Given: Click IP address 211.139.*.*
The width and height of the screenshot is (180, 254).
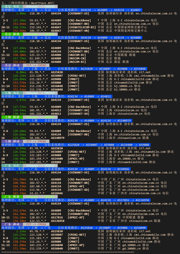Looking at the screenshot, I should click(x=38, y=248).
